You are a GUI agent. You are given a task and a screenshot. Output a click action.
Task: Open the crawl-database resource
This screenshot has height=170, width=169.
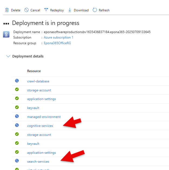pyautogui.click(x=38, y=81)
